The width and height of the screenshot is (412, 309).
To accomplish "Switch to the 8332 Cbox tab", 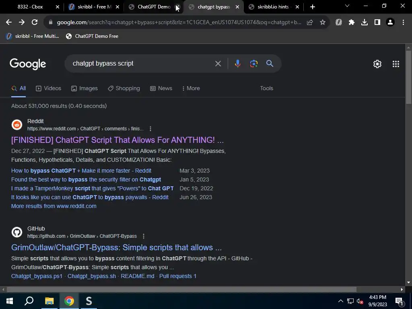I will (30, 7).
